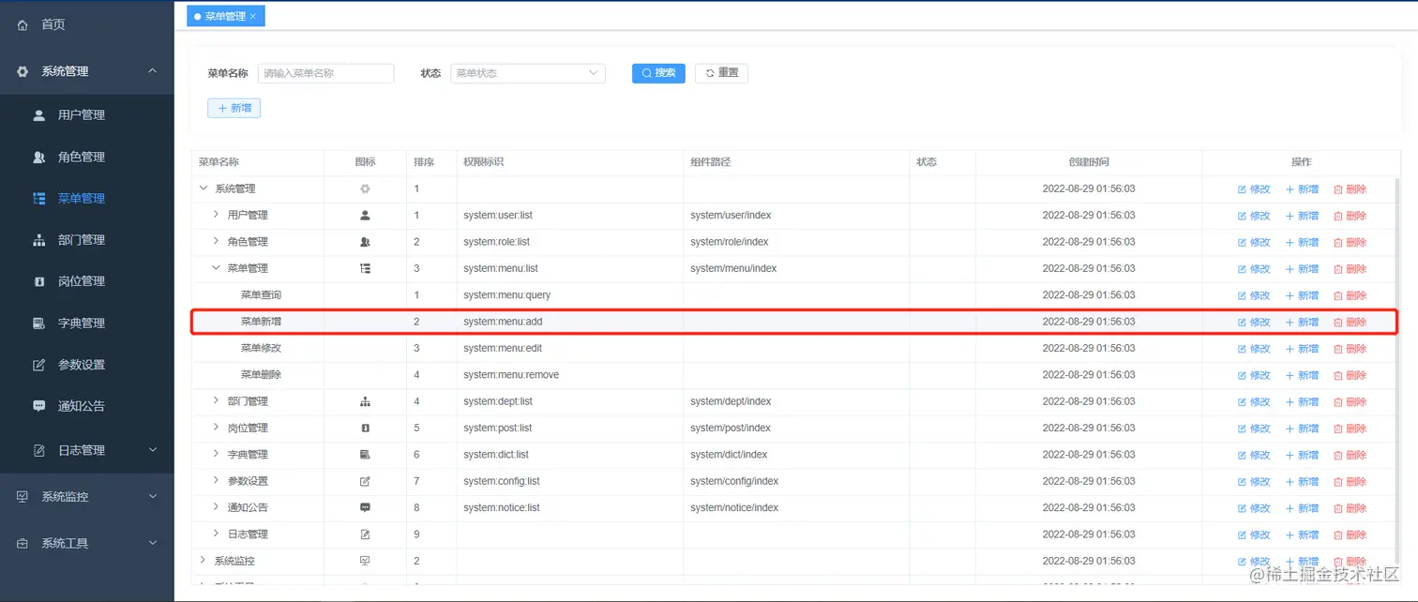Click the edit icon in 参数设置 row
1418x602 pixels.
click(x=365, y=481)
